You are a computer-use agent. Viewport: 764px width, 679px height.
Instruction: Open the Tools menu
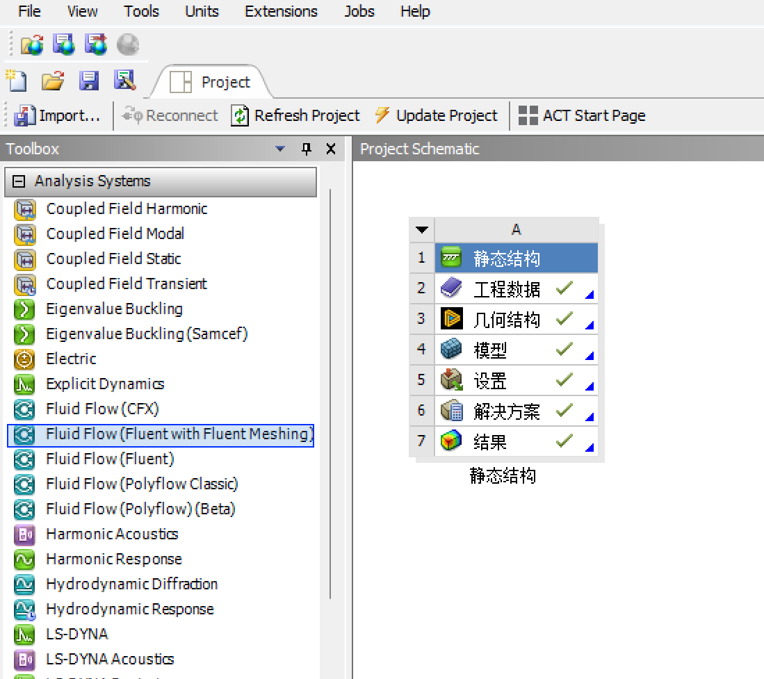[x=141, y=11]
